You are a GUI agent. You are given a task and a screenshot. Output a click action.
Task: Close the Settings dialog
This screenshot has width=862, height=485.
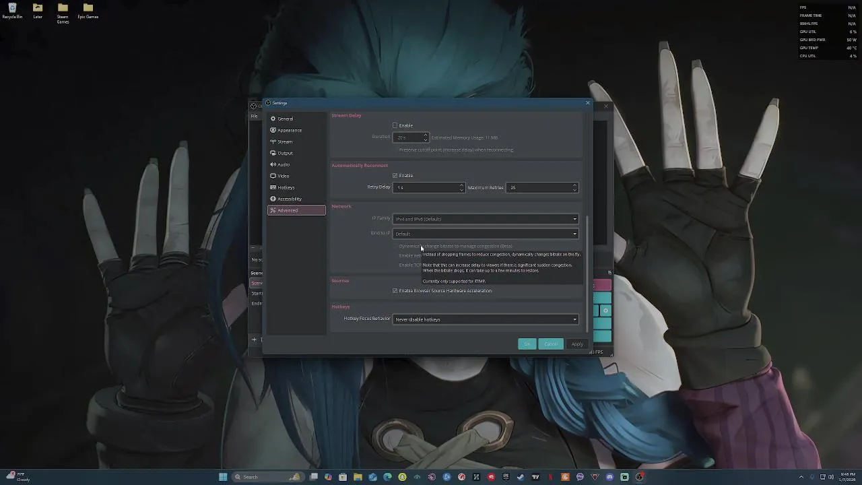[x=587, y=103]
